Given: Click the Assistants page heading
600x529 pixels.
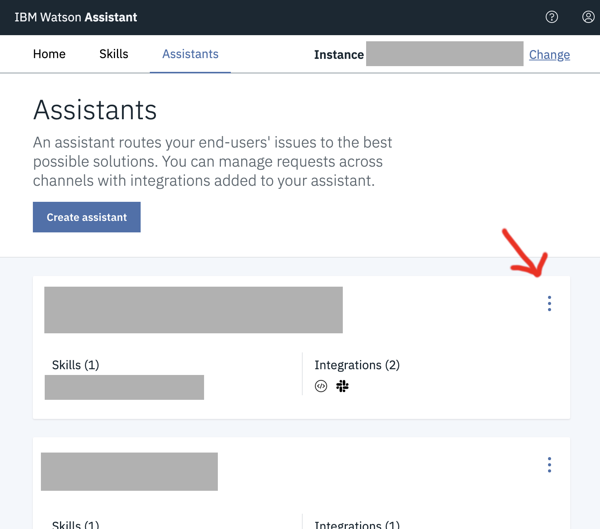Looking at the screenshot, I should click(95, 110).
